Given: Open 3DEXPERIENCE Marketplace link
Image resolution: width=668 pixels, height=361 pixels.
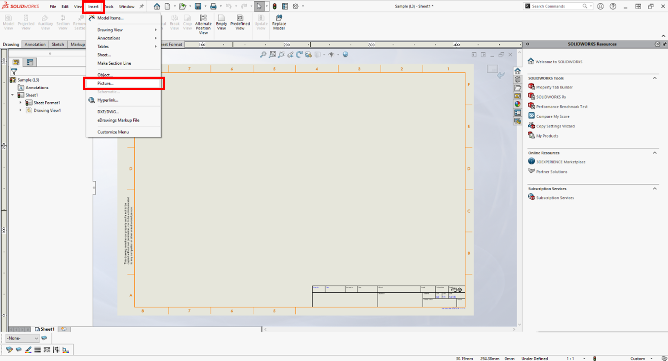Looking at the screenshot, I should [x=561, y=162].
